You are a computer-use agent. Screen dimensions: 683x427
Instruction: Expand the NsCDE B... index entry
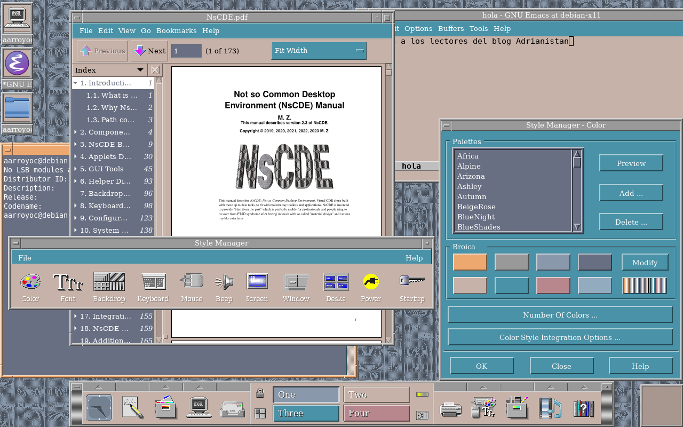76,144
